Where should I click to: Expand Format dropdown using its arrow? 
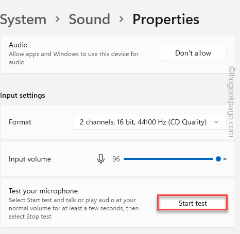pyautogui.click(x=216, y=122)
